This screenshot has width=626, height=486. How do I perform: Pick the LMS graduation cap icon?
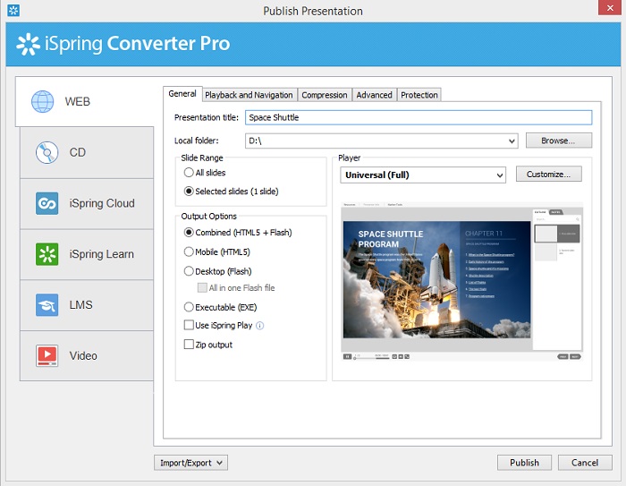[47, 305]
